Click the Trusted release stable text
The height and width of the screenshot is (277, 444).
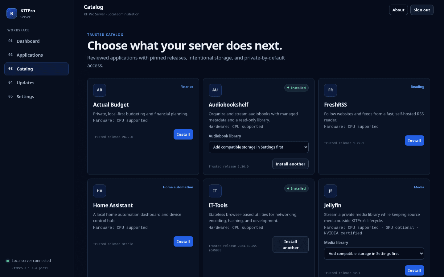(x=113, y=244)
